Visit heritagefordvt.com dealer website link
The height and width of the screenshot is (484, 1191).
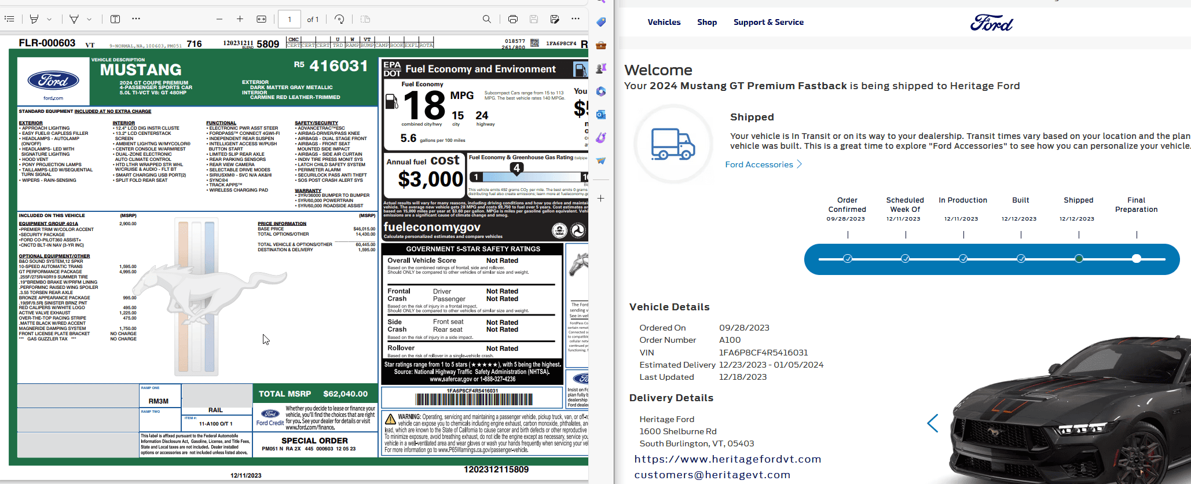point(728,459)
